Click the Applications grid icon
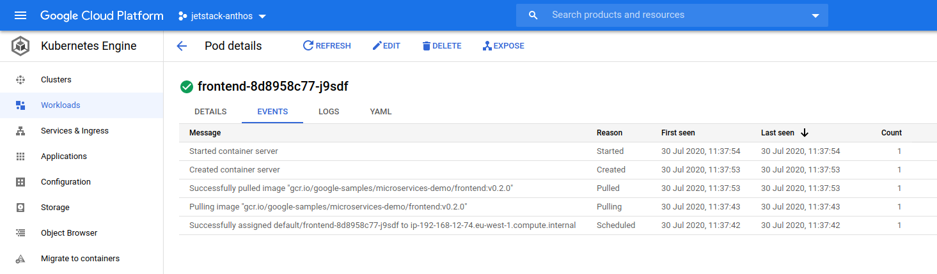The width and height of the screenshot is (937, 274). tap(20, 156)
